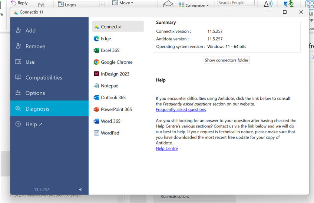314x203 pixels.
Task: Click the Add flask icon
Action: click(x=18, y=30)
